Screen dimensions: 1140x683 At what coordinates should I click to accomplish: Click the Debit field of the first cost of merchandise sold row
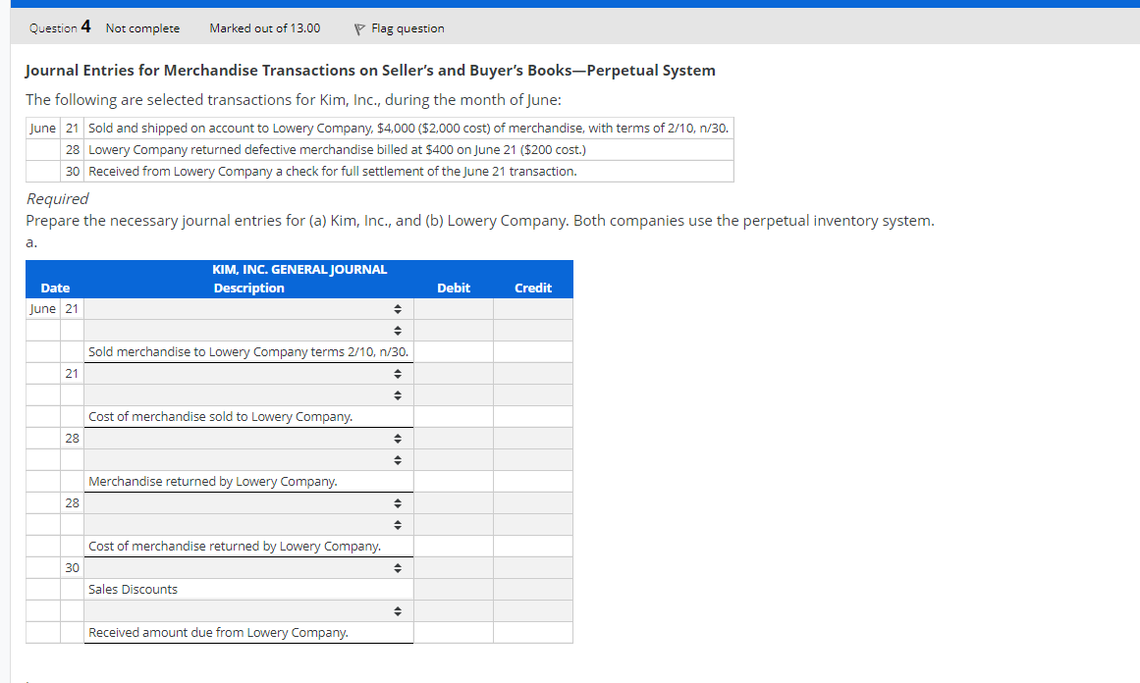454,374
